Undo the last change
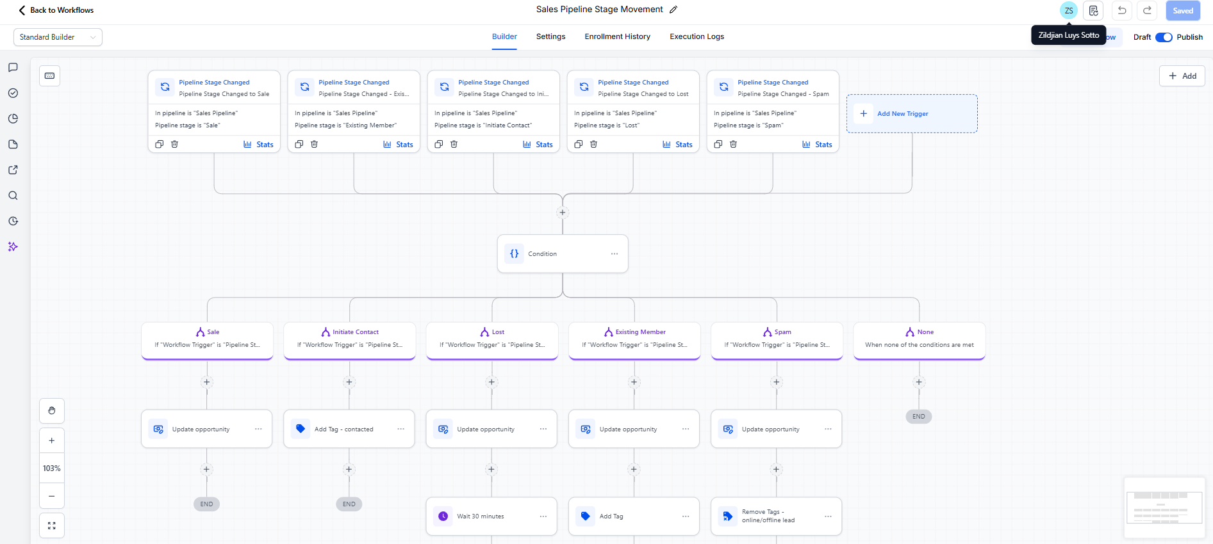 coord(1122,10)
